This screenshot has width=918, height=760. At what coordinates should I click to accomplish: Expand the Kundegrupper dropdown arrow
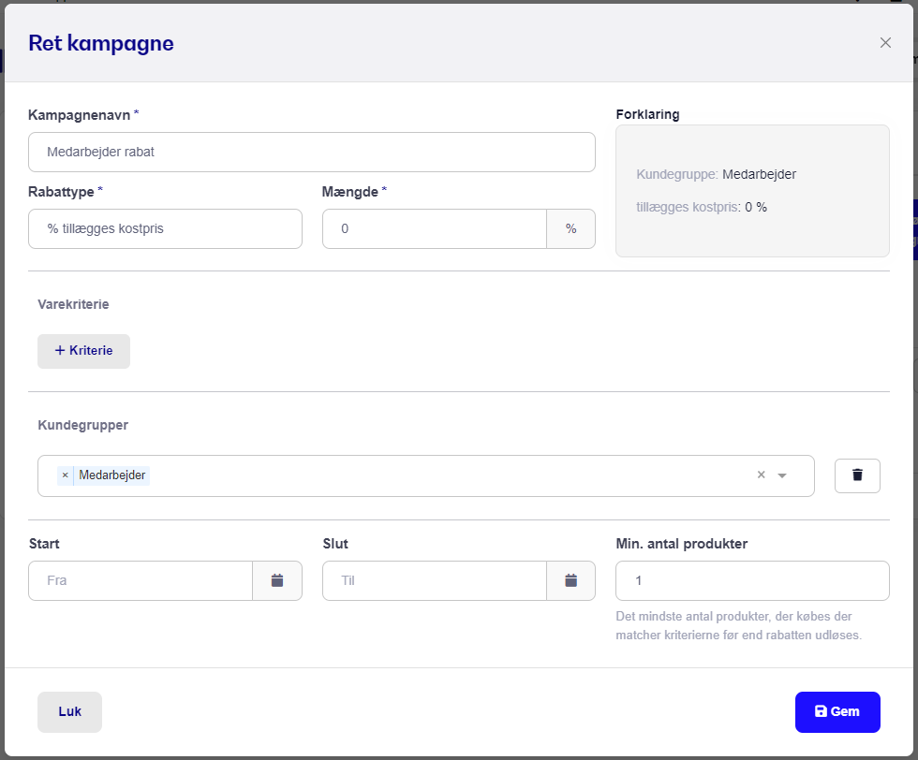tap(782, 475)
